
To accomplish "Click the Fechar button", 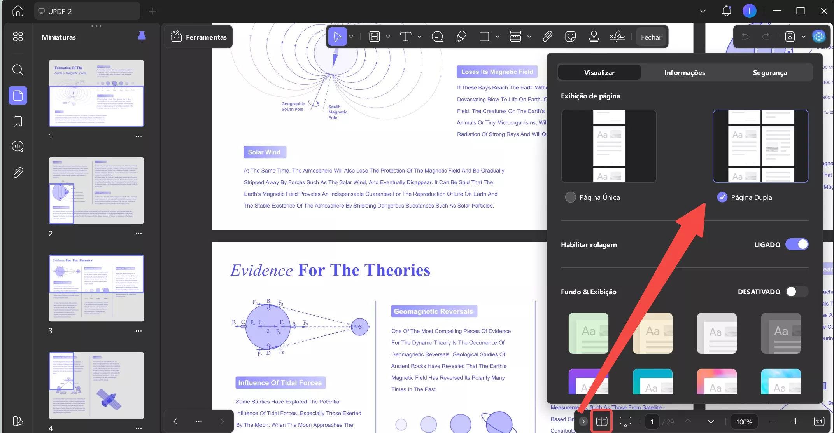I will pyautogui.click(x=651, y=37).
